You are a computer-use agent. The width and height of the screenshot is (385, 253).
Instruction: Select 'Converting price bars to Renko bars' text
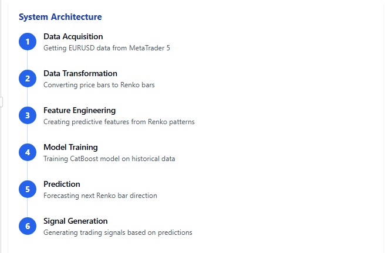(x=99, y=85)
